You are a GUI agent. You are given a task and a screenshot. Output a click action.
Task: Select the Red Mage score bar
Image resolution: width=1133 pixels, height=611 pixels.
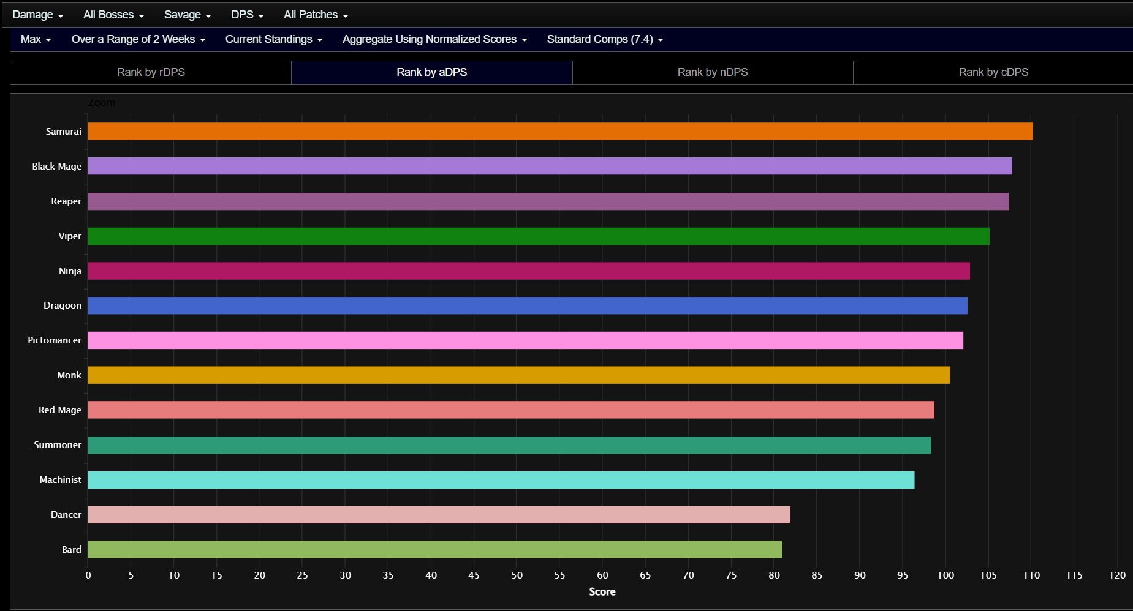[511, 410]
